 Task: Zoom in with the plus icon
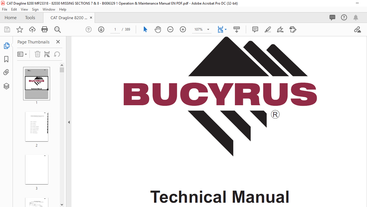[x=183, y=29]
